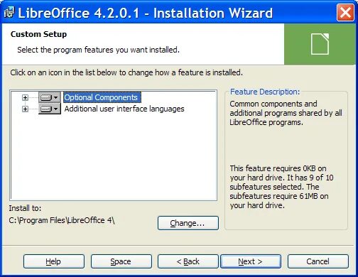Select the Optional Components feature label
358x277 pixels.
[102, 97]
